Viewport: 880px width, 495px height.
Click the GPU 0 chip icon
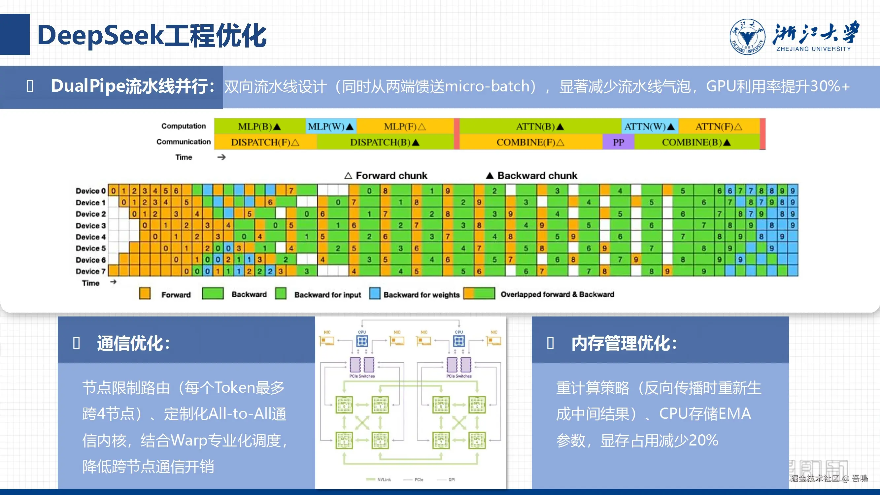pyautogui.click(x=344, y=405)
